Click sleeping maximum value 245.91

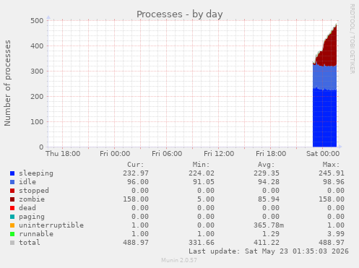click(332, 173)
